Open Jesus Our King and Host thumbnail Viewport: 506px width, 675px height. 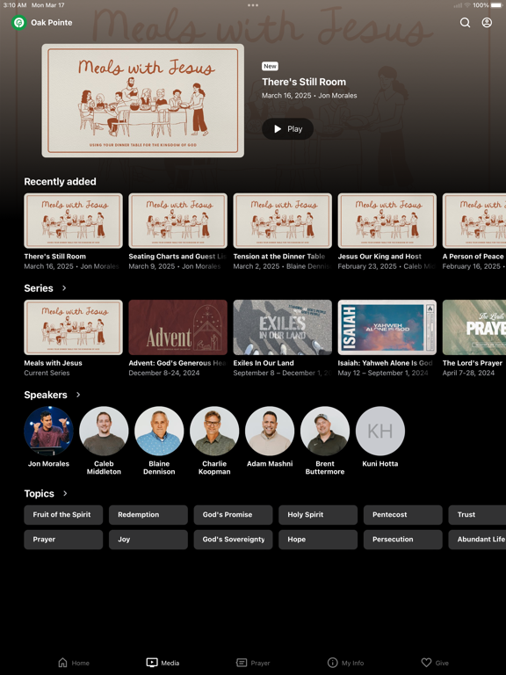pyautogui.click(x=387, y=221)
